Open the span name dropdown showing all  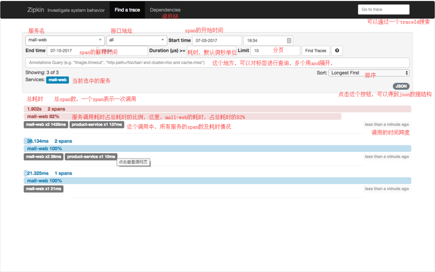coord(137,40)
